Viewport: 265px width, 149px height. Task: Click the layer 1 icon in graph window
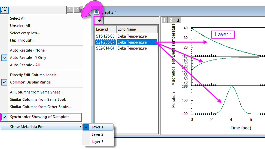coord(164,20)
